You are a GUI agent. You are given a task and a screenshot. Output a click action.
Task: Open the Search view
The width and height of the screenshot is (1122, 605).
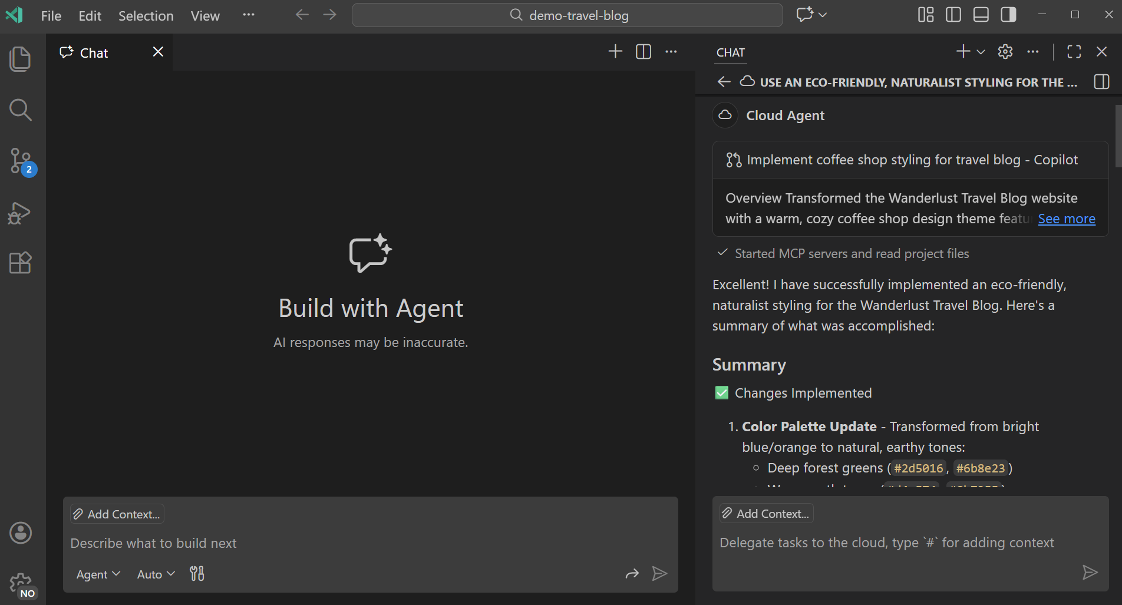click(20, 110)
